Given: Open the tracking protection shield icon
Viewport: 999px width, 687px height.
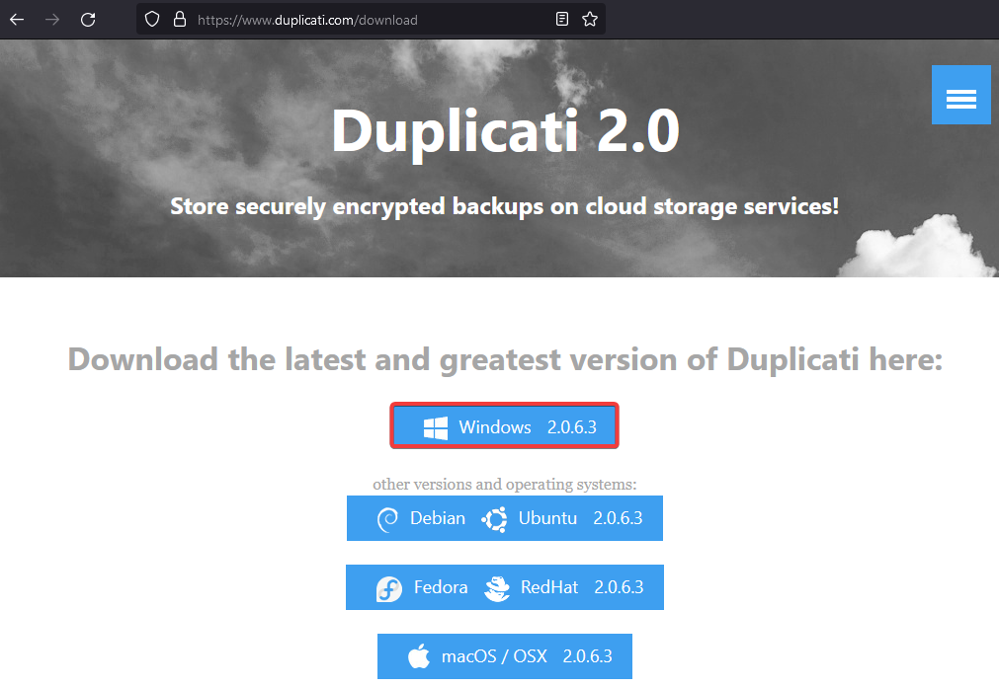Looking at the screenshot, I should (x=151, y=19).
